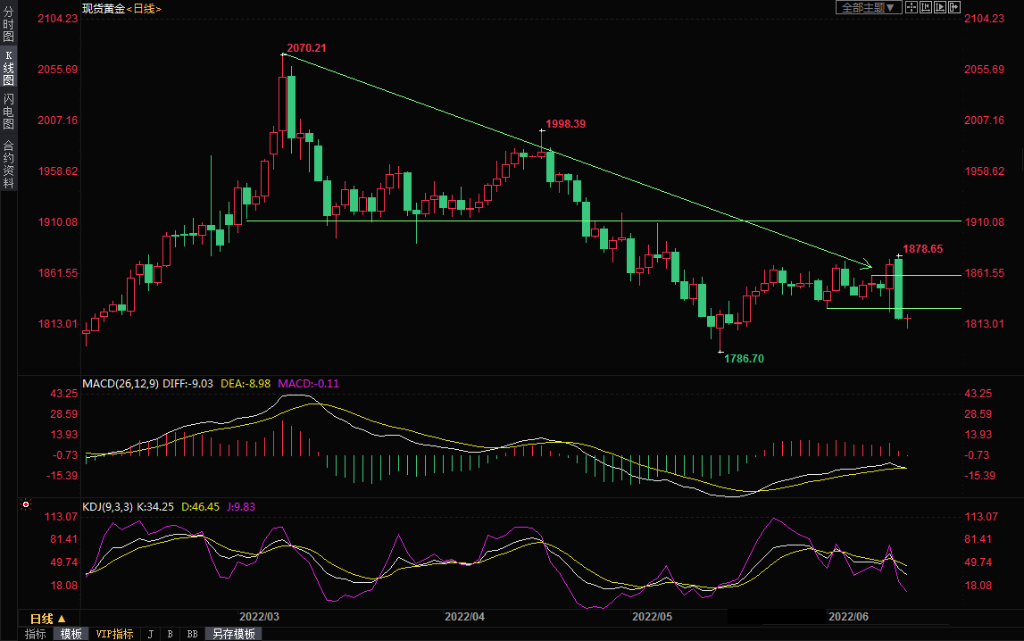
Task: Click the chart range-measure icon
Action: click(x=926, y=7)
